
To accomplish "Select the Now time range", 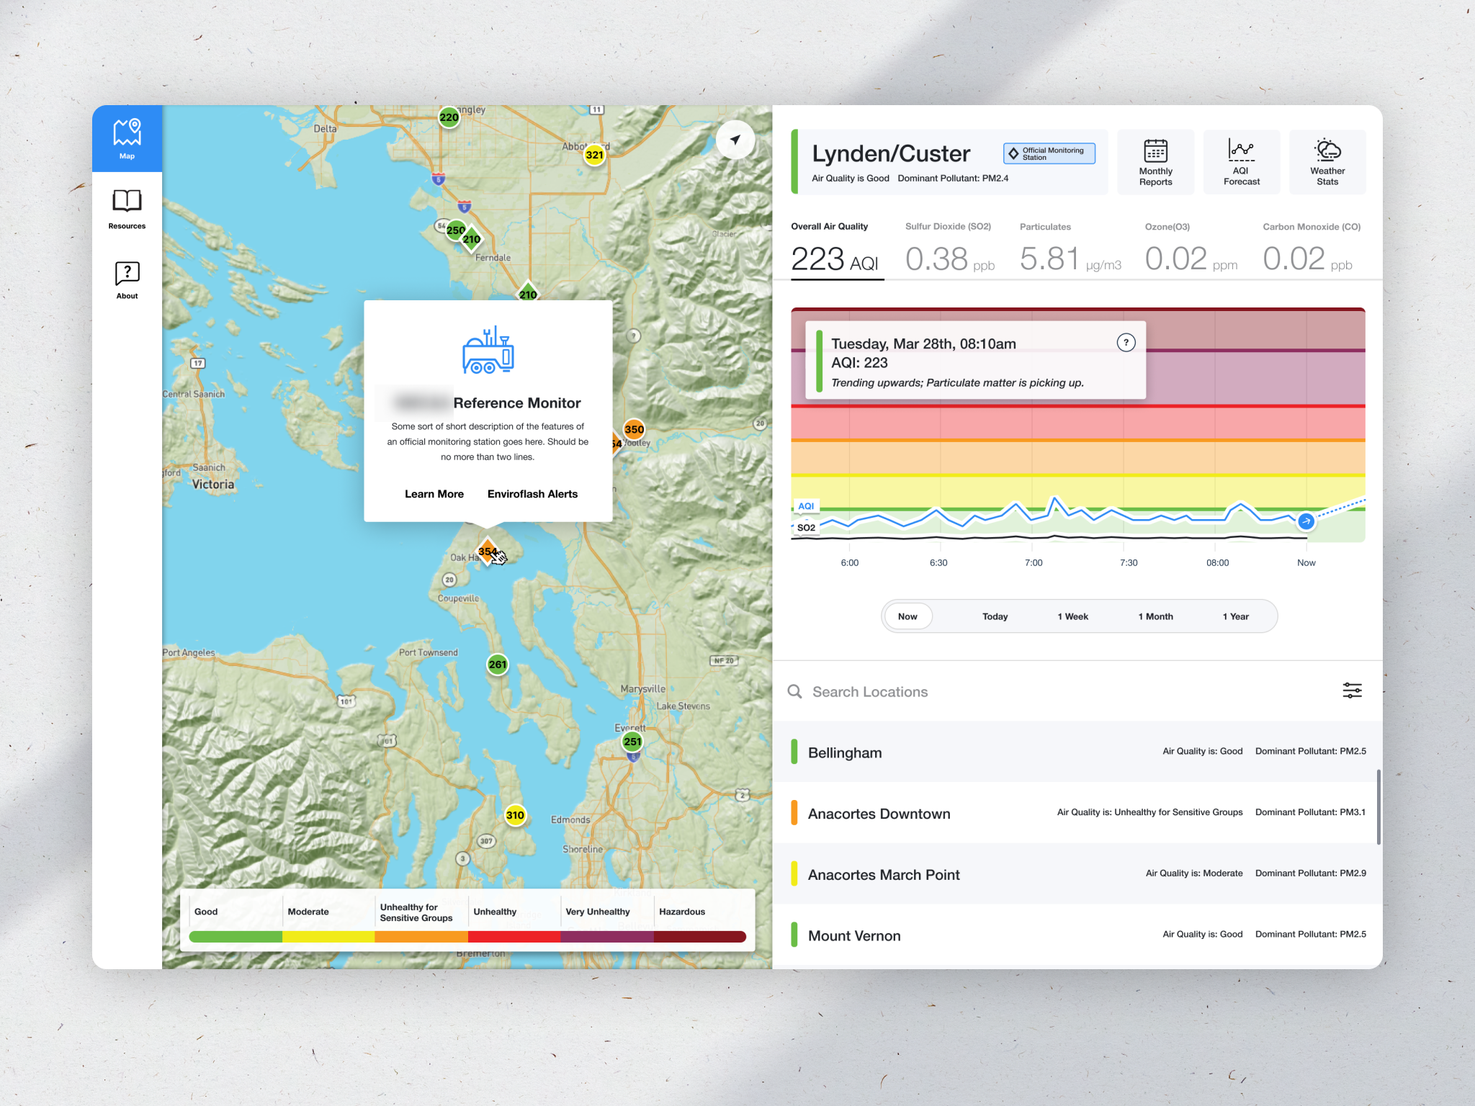I will point(907,616).
